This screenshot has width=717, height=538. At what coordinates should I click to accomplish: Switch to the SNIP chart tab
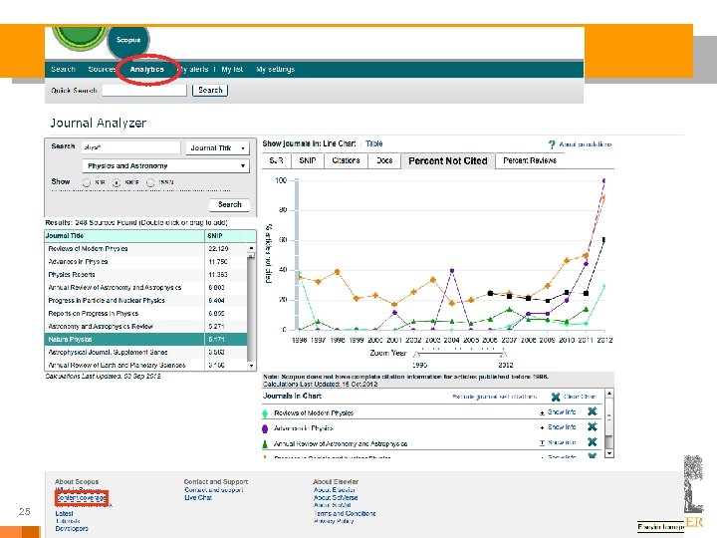[308, 160]
